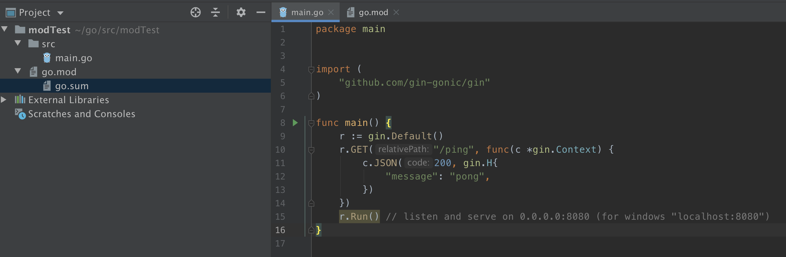
Task: Fold func main at line 8
Action: point(311,123)
